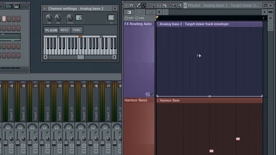Image resolution: width=276 pixels, height=155 pixels.
Task: Close the Channel settings window
Action: coord(115,9)
